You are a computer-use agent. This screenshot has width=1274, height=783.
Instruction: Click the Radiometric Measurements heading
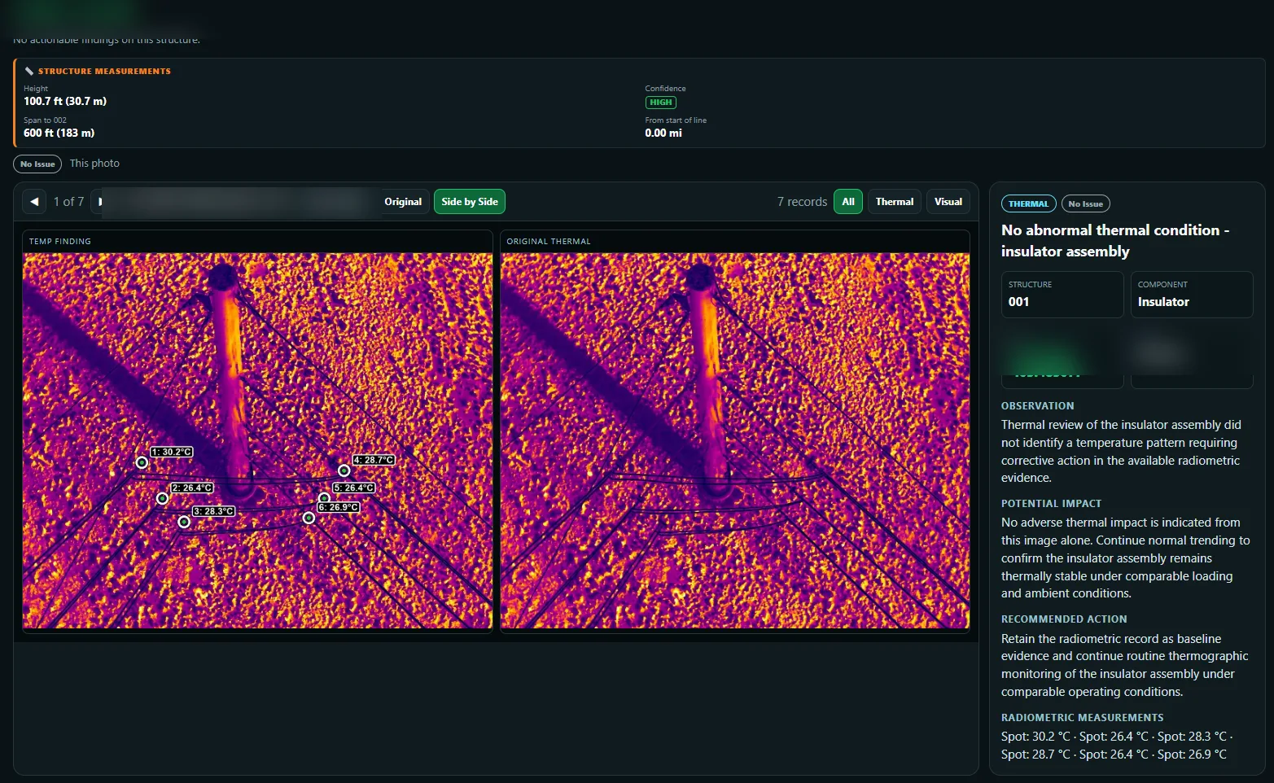1082,718
